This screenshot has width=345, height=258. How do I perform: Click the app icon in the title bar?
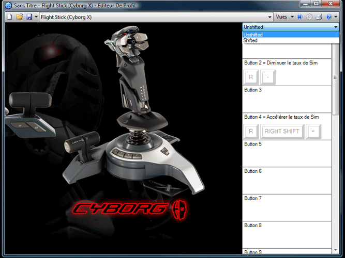click(x=8, y=5)
